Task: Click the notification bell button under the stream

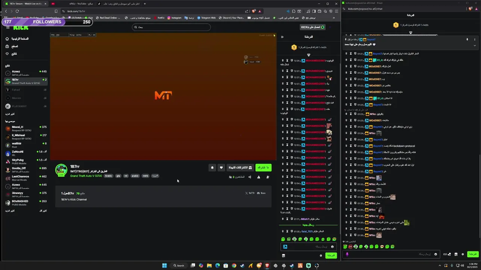Action: pyautogui.click(x=212, y=168)
